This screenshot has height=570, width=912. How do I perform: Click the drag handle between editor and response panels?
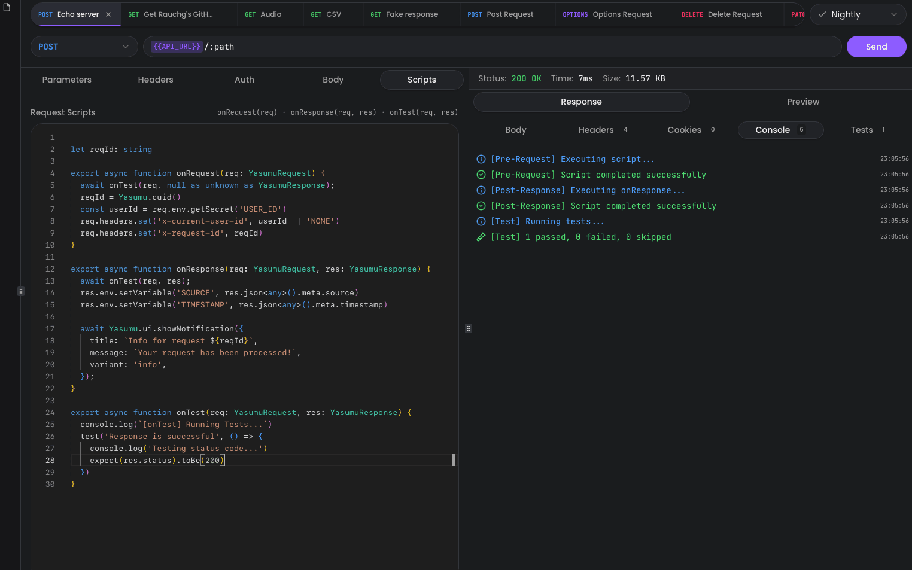pos(468,328)
